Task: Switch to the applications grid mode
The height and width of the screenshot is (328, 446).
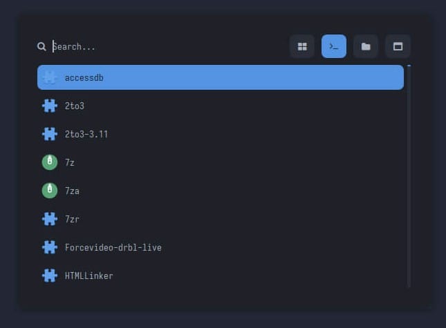Action: pos(302,46)
